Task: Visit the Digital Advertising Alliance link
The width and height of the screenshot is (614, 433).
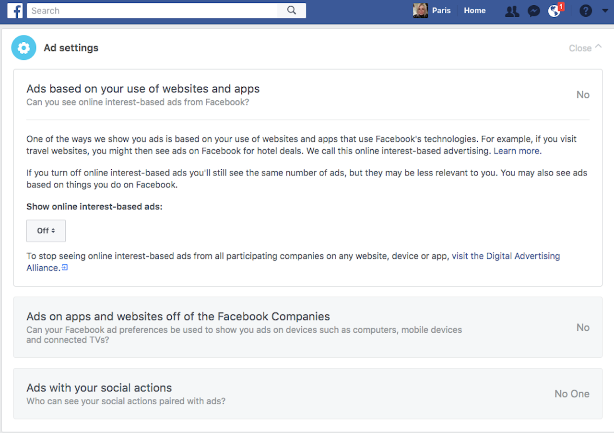Action: click(506, 256)
